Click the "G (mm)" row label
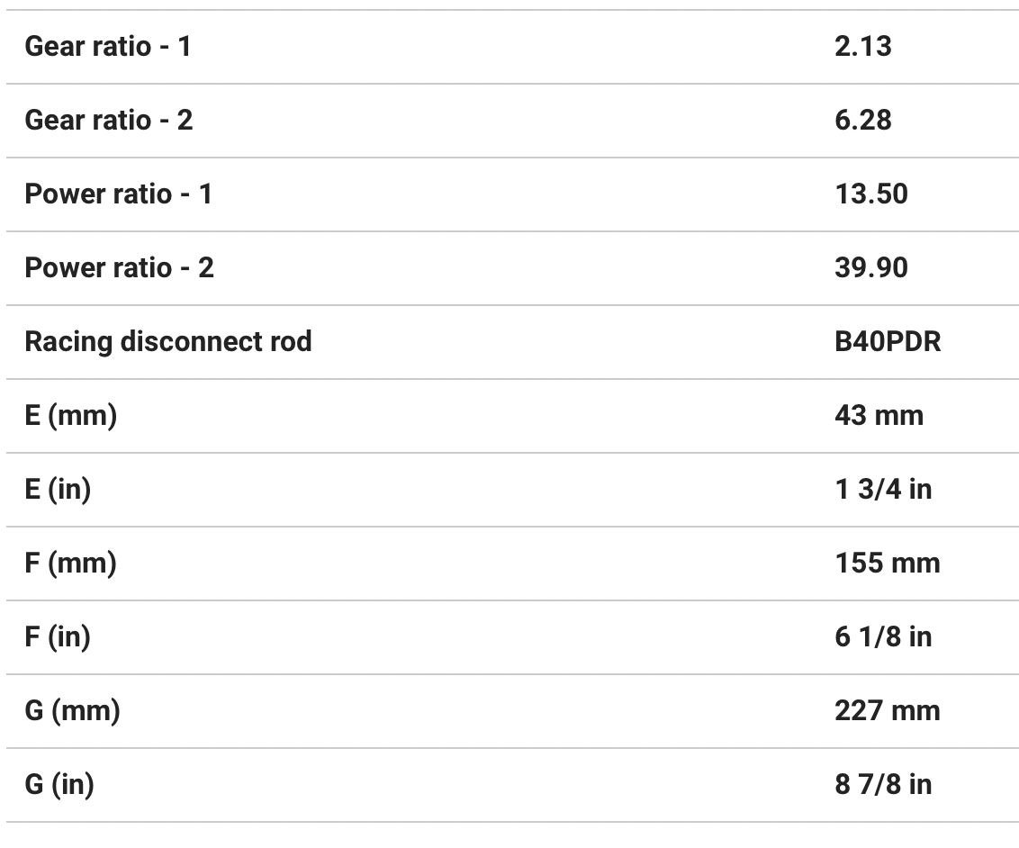This screenshot has height=848, width=1019. [72, 711]
